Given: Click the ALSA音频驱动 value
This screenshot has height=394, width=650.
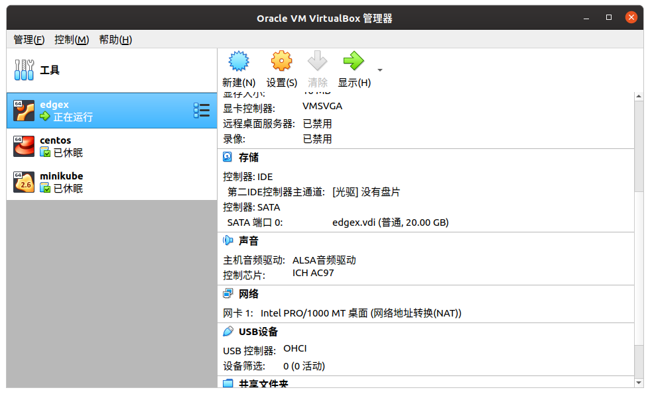Looking at the screenshot, I should [x=324, y=260].
